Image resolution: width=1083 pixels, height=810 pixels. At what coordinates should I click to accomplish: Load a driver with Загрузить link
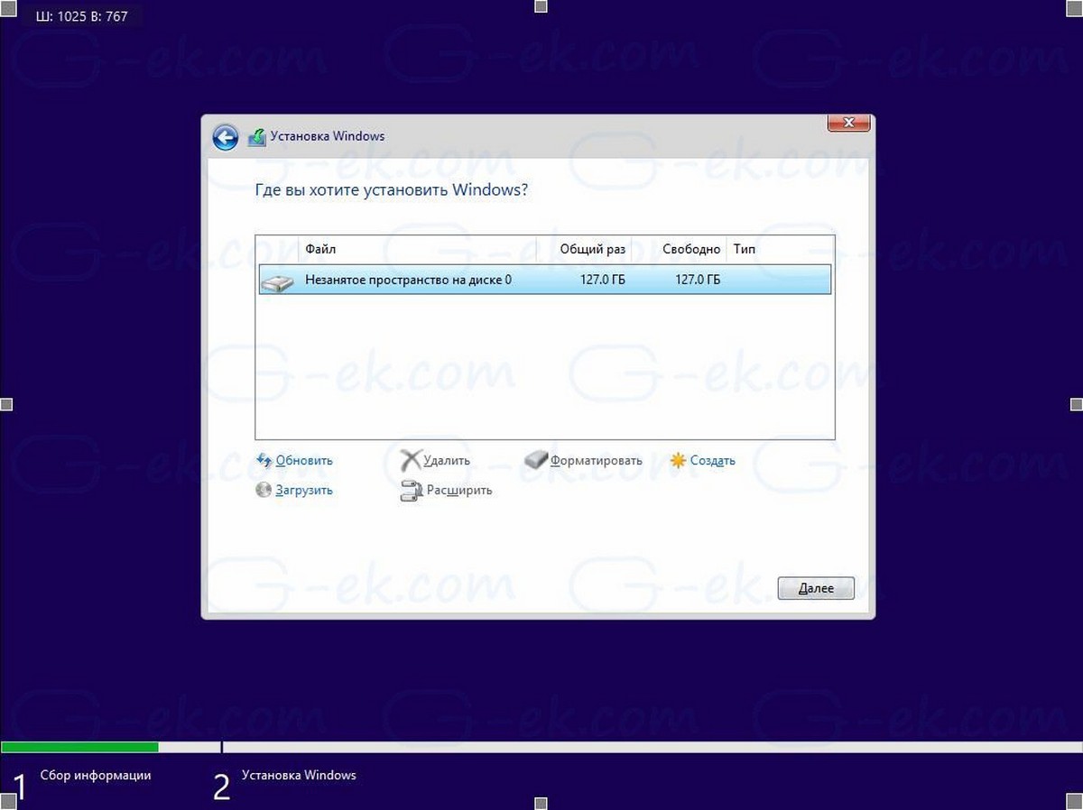click(304, 490)
